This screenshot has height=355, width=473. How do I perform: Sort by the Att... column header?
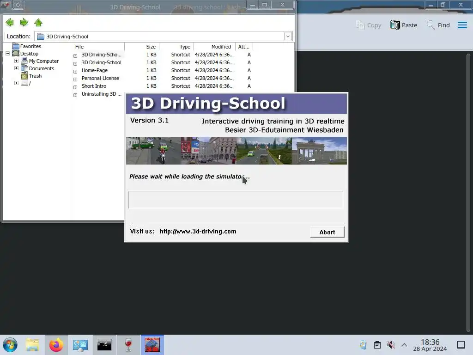click(x=244, y=47)
